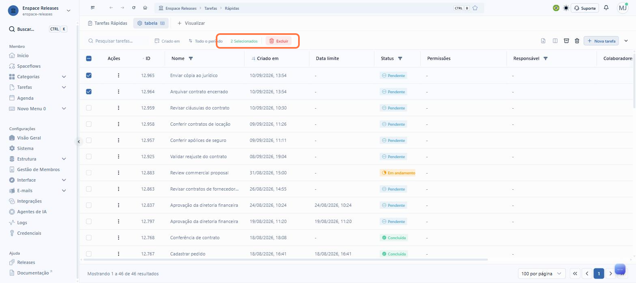Open Spaceflows in the sidebar

(29, 66)
